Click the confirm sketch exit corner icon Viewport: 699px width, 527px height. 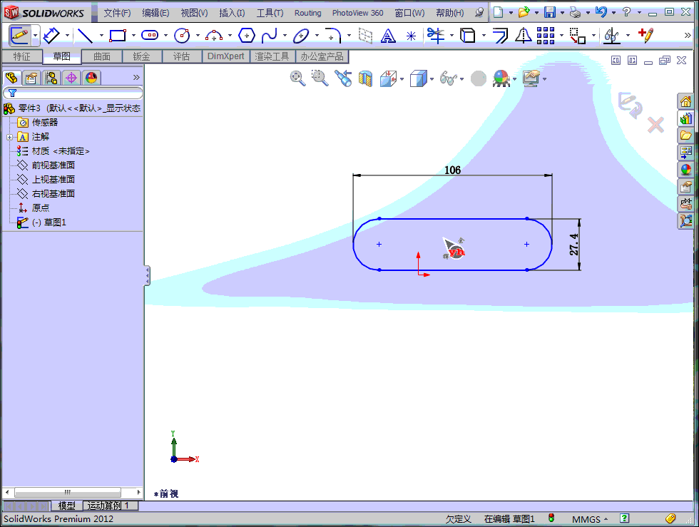click(x=630, y=106)
